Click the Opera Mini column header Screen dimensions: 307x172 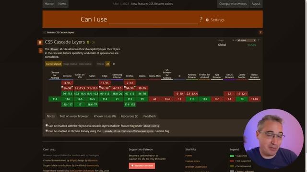pos(154,76)
